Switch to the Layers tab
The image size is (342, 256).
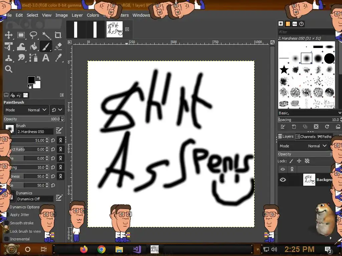pos(286,136)
